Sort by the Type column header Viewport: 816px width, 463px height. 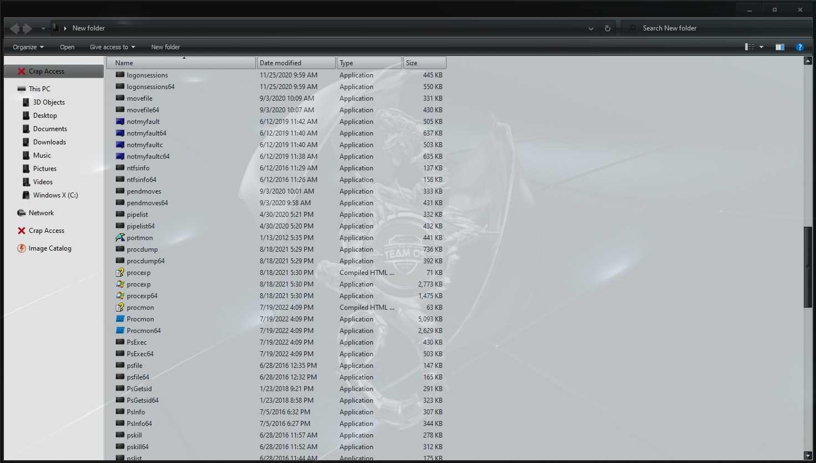[369, 63]
